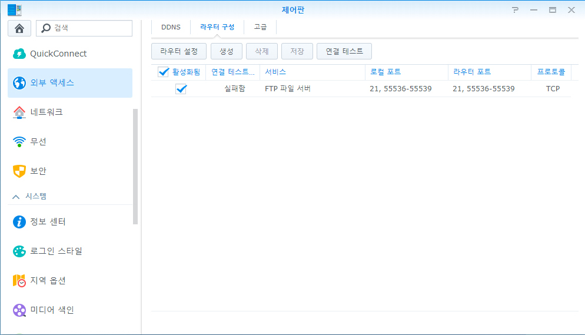
Task: Open the 네트워크 sidebar label
Action: pyautogui.click(x=46, y=112)
